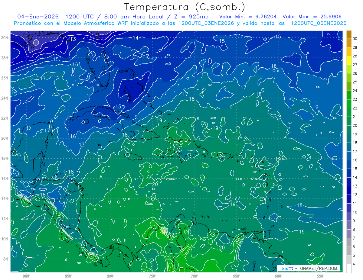The image size is (363, 280).
Task: Click the "80W" longitude axis label
Action: (110, 276)
